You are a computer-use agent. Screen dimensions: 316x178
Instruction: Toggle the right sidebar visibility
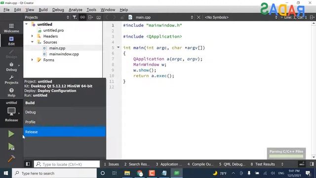312,164
